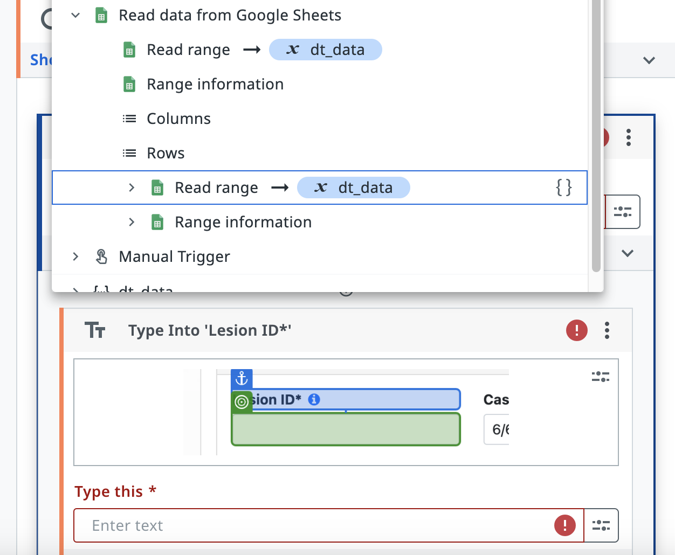This screenshot has height=555, width=675.
Task: Open the Type Into 'Lesion ID*' three-dot menu
Action: pos(607,330)
